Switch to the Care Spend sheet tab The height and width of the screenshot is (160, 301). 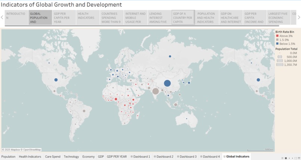click(x=53, y=157)
